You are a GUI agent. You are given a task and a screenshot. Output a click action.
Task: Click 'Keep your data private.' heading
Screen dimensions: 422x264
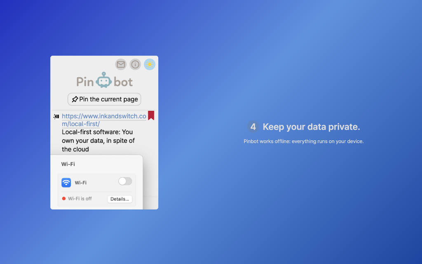pyautogui.click(x=312, y=127)
